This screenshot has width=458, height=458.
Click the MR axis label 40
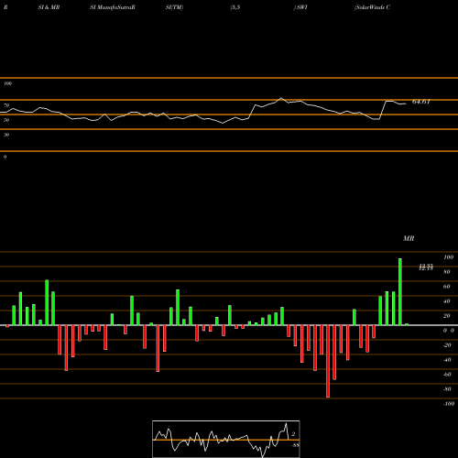(x=446, y=301)
